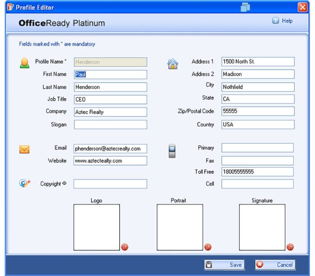Click the 'Toll Free' label
Viewport: 315px width, 276px height.
click(204, 172)
